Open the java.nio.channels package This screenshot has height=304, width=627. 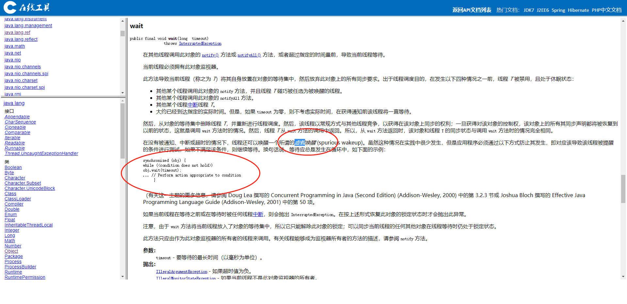pos(23,67)
